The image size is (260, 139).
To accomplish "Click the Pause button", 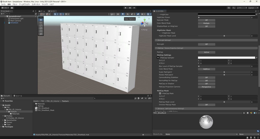I will click(130, 8).
